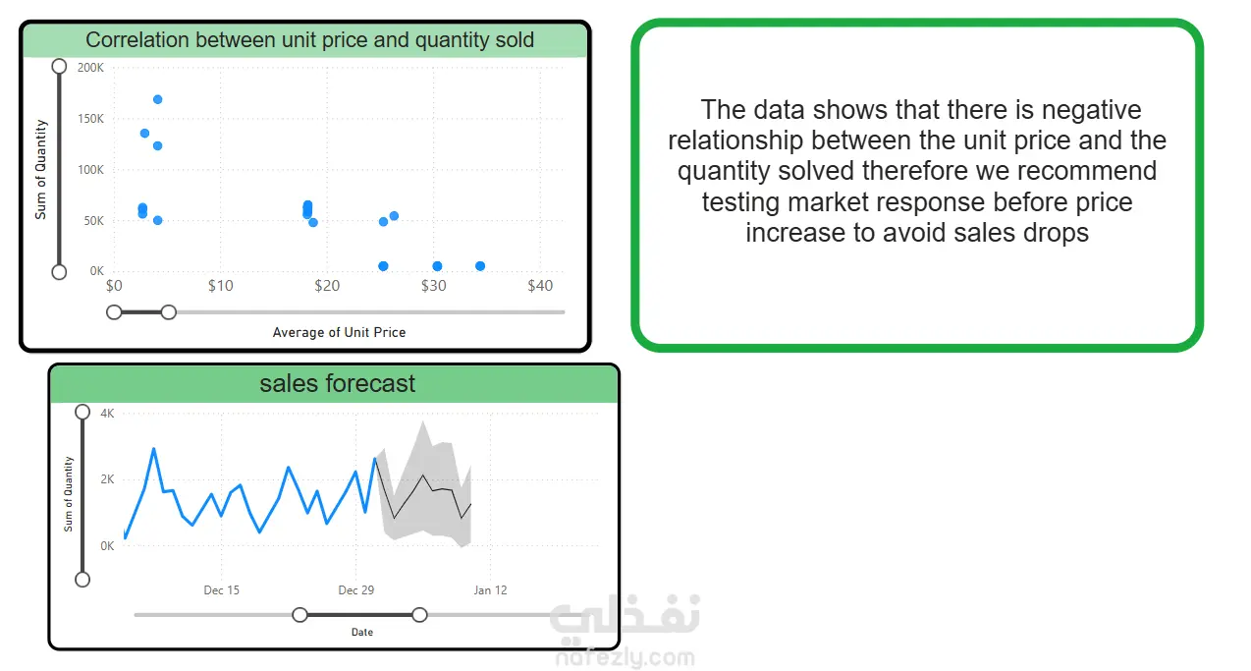This screenshot has height=671, width=1251.
Task: Click the bottom handle of the scatter chart's vertical zoom slider
Action: click(59, 271)
